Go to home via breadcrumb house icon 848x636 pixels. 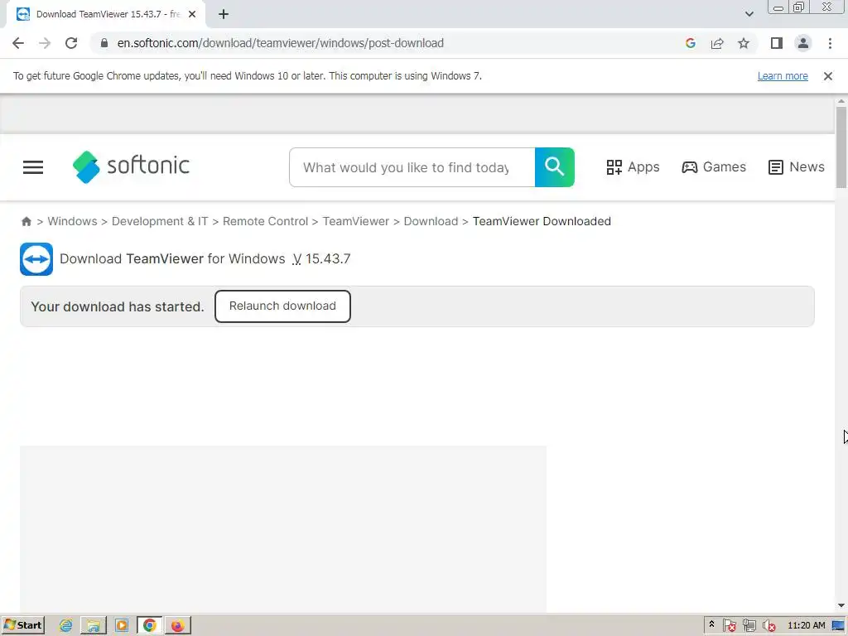(x=26, y=221)
